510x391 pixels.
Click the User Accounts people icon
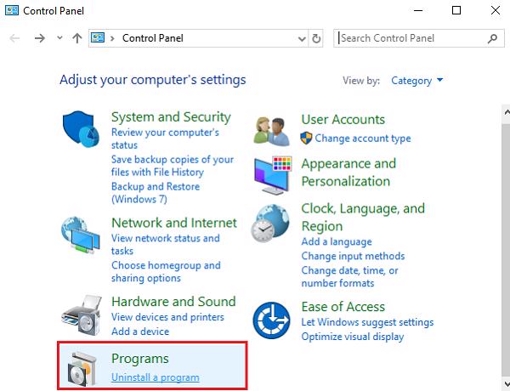coord(272,130)
